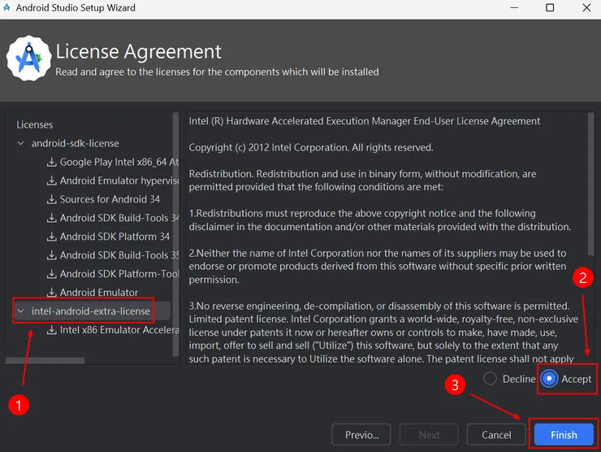
Task: Select the Accept radio button
Action: [x=549, y=379]
